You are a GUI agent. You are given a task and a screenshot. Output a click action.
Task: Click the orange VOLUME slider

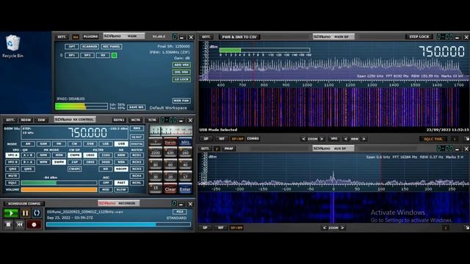pos(59,189)
